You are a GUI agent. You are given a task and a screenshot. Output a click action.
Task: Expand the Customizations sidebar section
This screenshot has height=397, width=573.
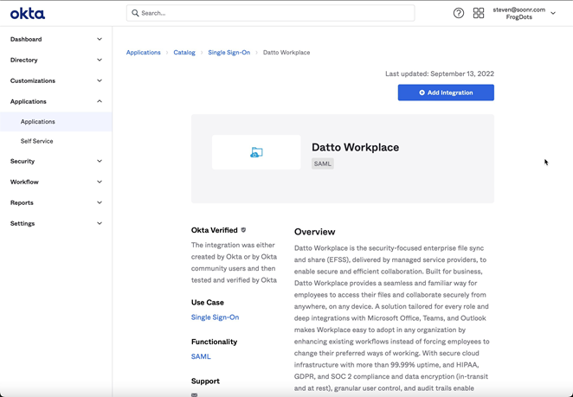(x=55, y=80)
